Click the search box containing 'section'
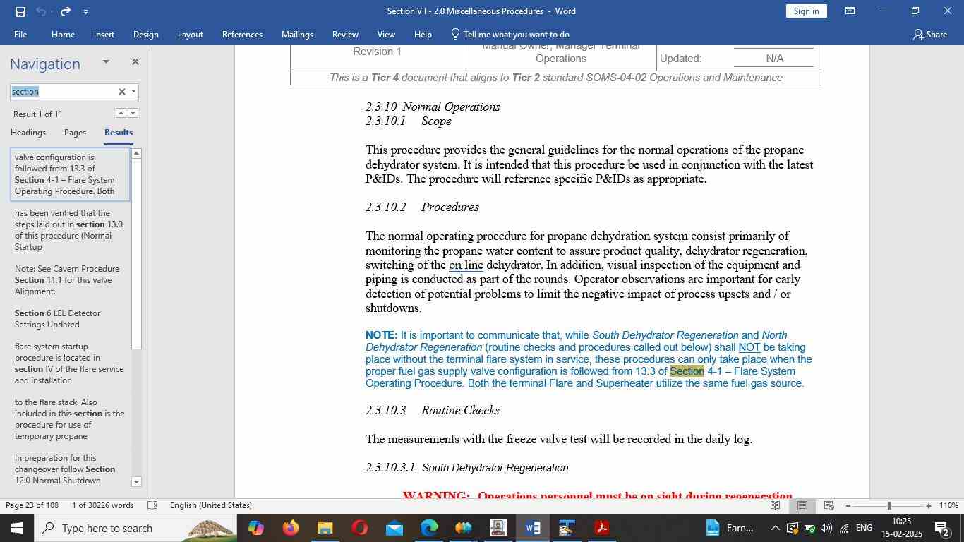 62,92
